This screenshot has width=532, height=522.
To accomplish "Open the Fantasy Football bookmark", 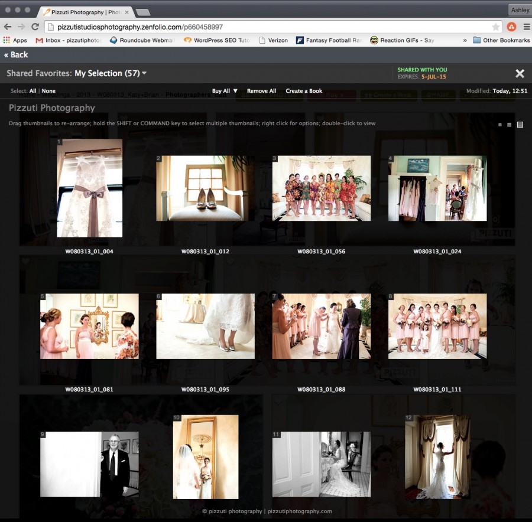I will click(329, 40).
